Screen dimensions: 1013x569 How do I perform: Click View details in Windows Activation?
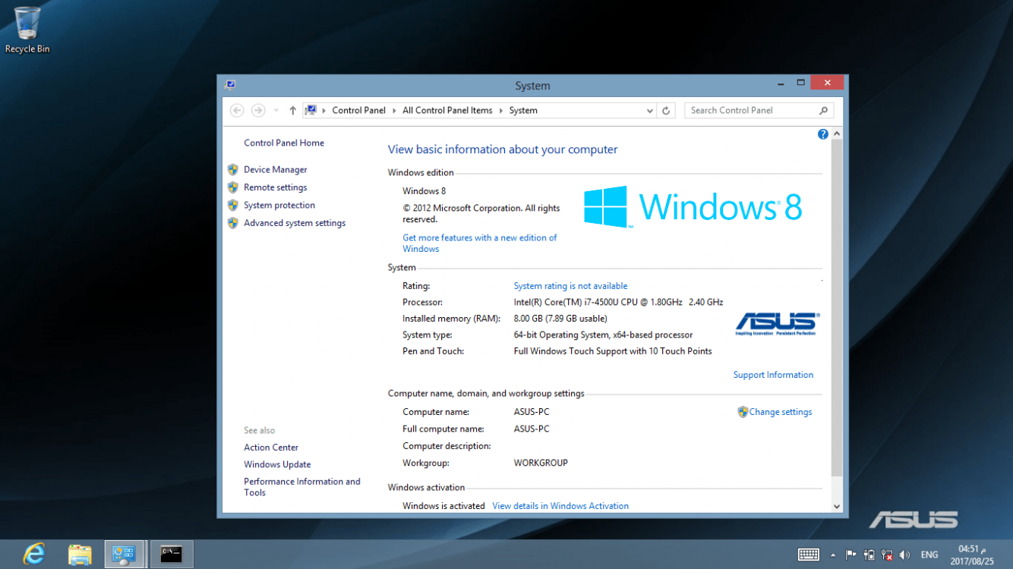[560, 506]
